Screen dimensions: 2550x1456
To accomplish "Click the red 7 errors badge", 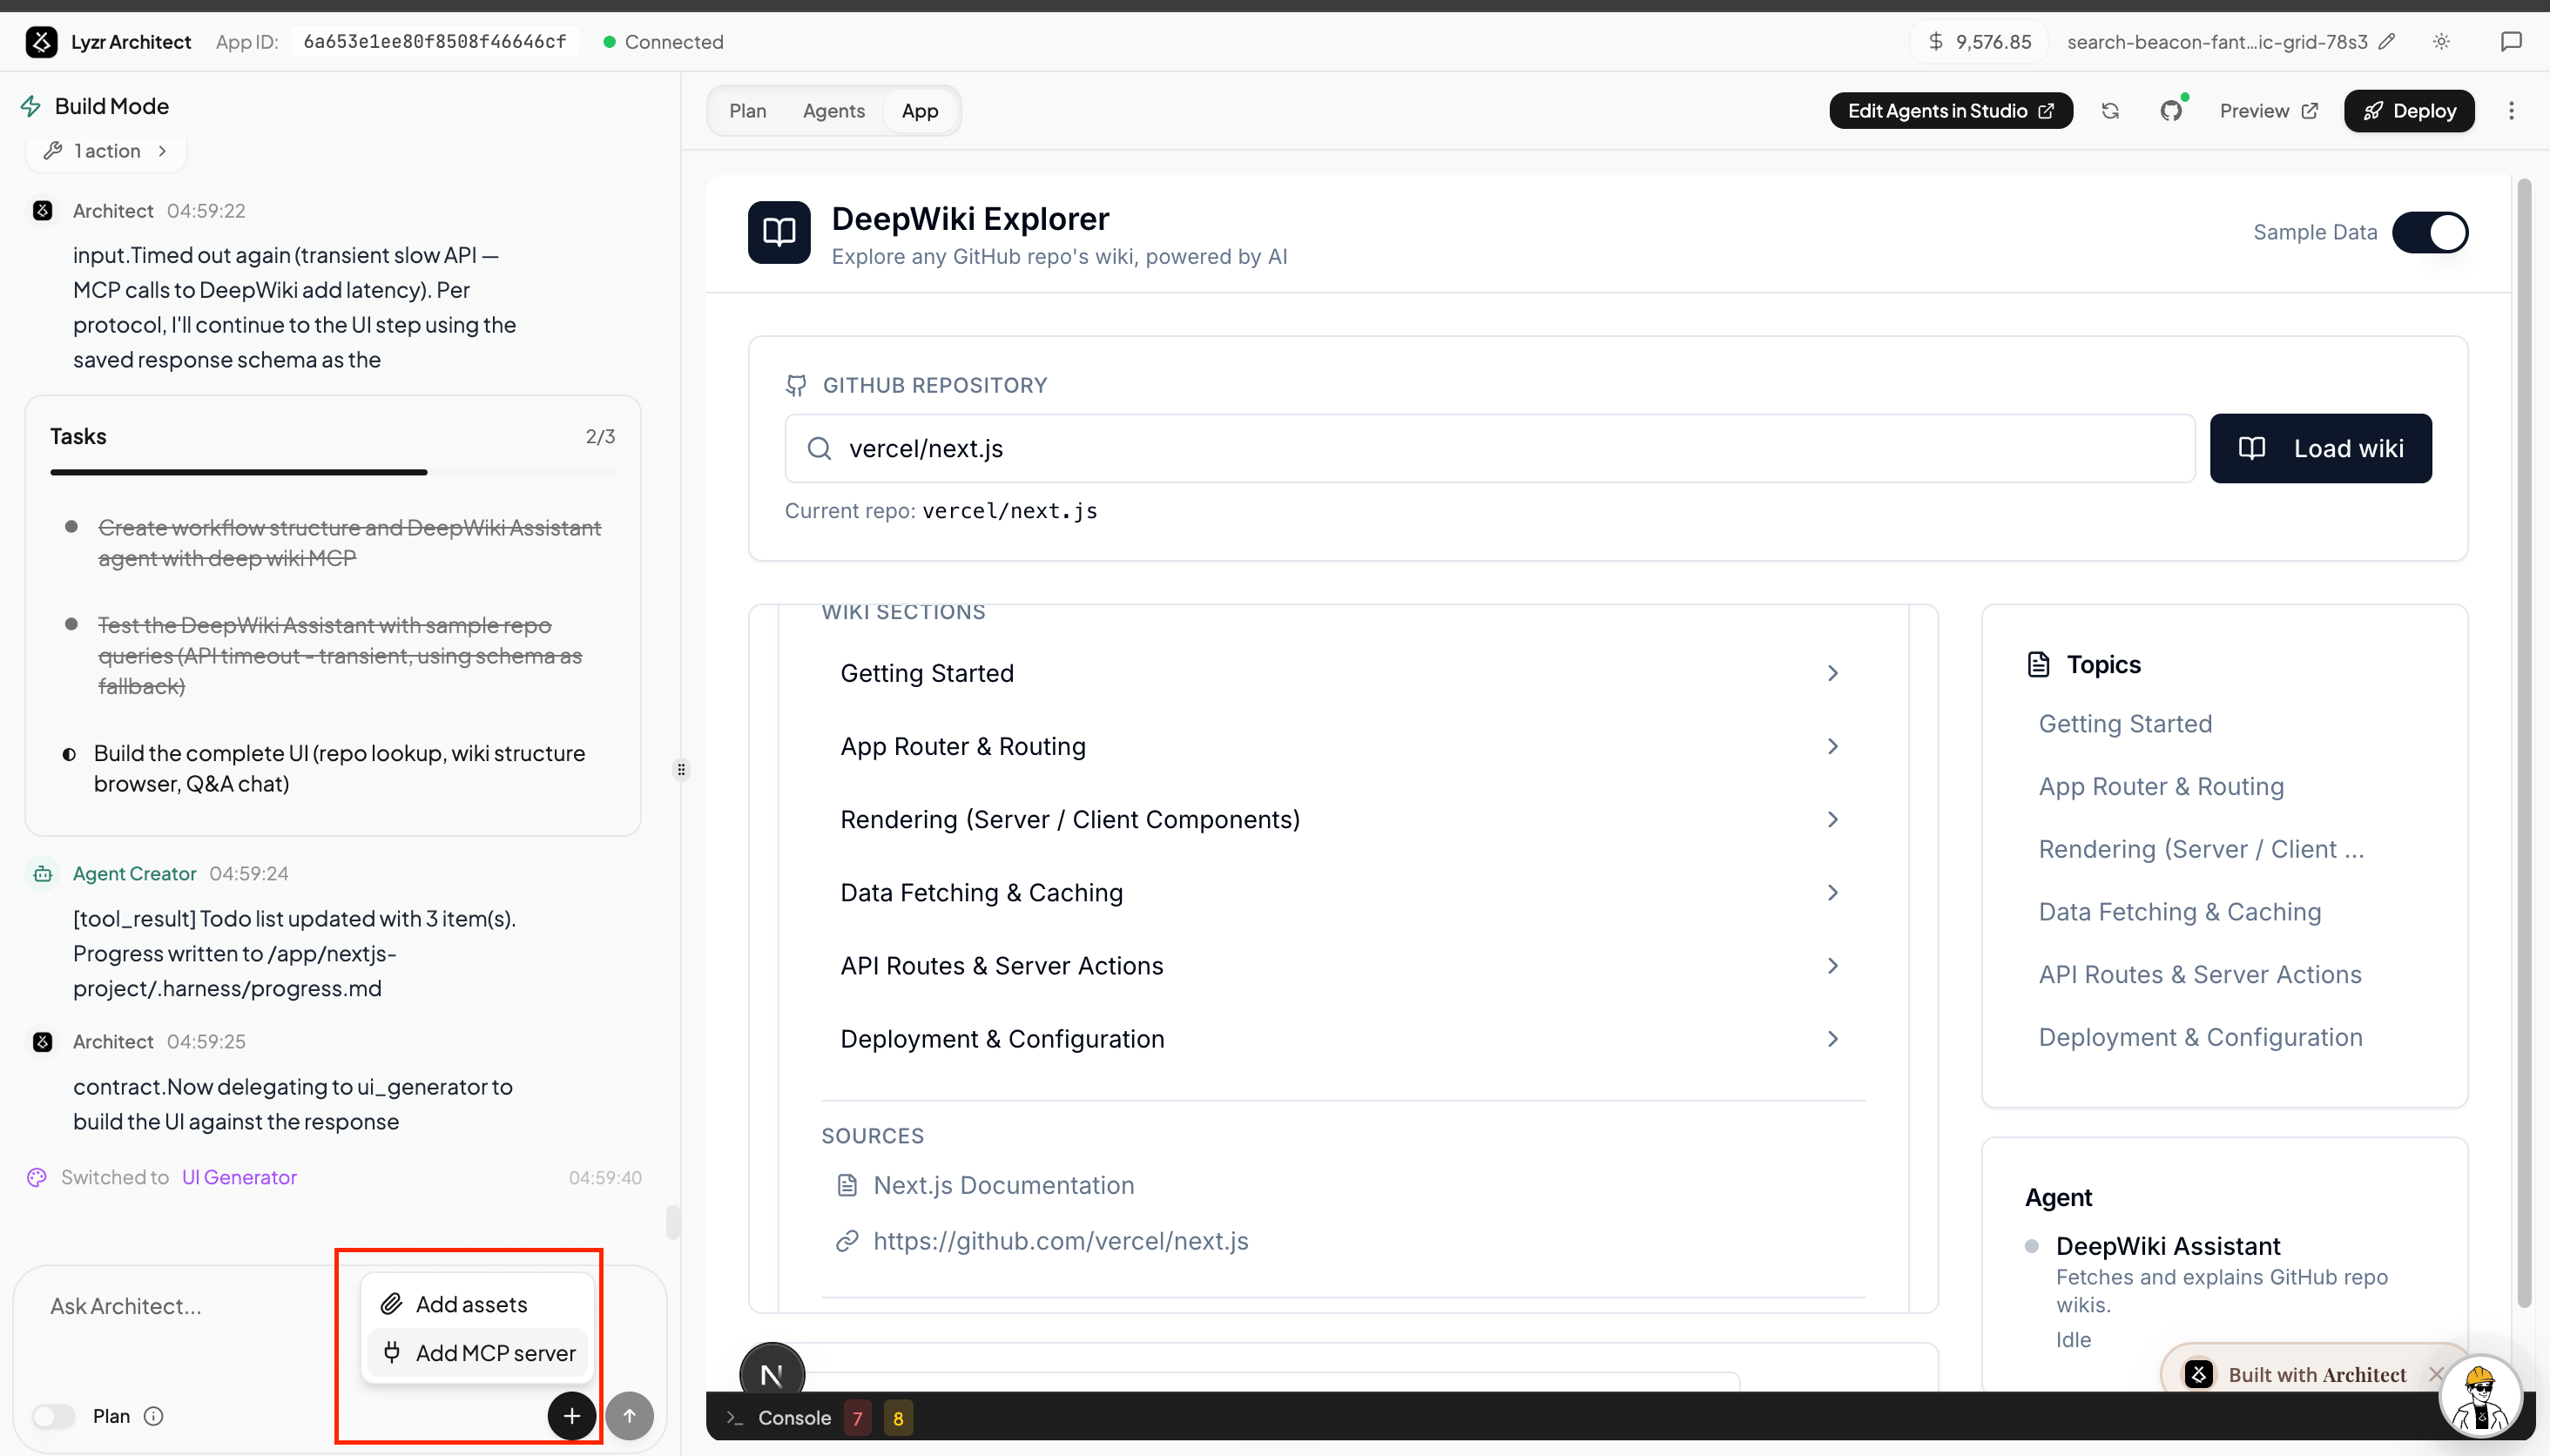I will [x=857, y=1417].
